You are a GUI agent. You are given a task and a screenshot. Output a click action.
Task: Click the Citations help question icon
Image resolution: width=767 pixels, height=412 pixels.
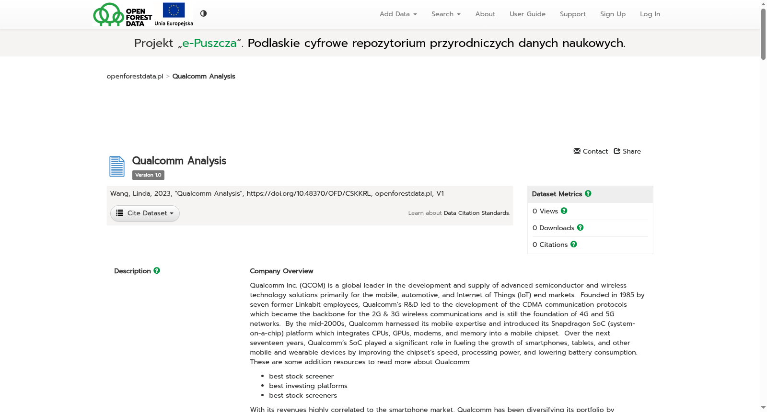pyautogui.click(x=574, y=244)
